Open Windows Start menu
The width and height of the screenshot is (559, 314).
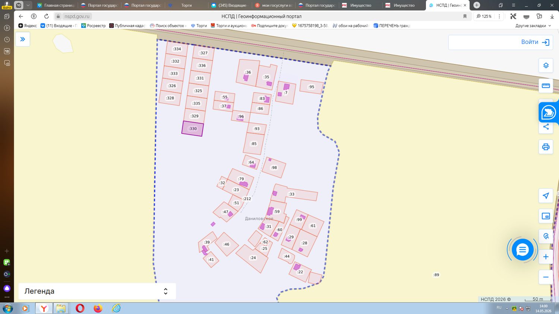click(x=7, y=308)
